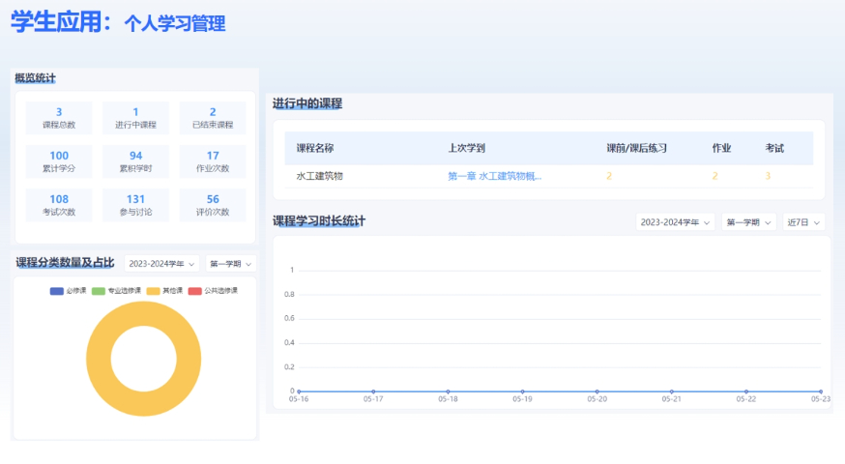
Task: Open the 第一章 水工建筑物概... link
Action: [x=495, y=176]
